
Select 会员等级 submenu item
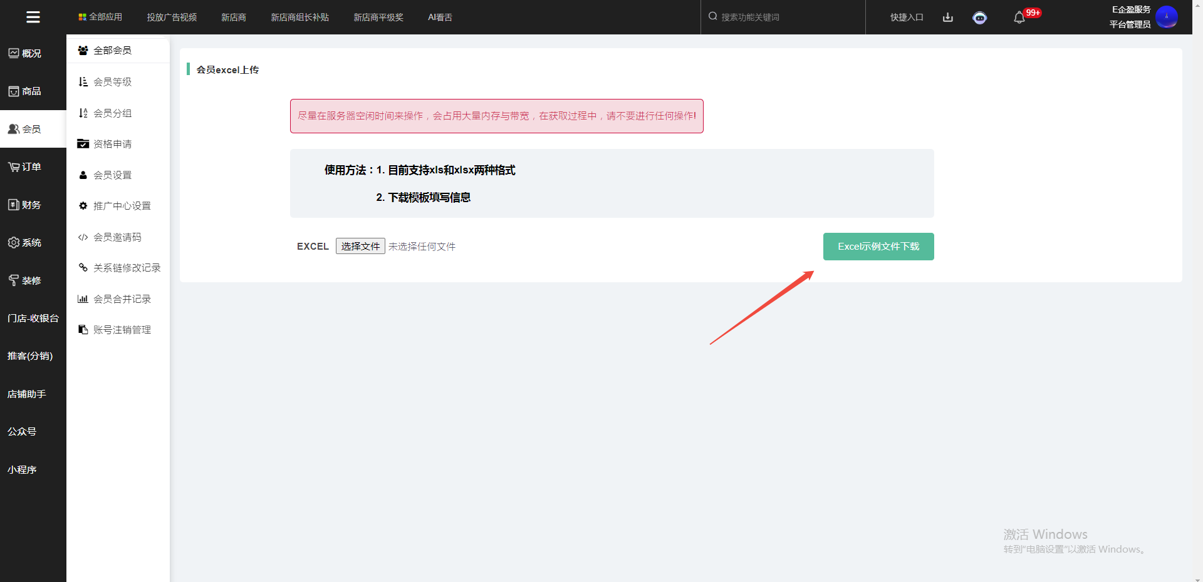[112, 82]
